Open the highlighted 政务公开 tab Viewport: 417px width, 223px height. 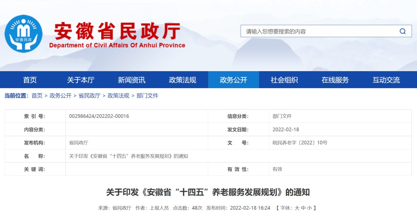point(234,80)
